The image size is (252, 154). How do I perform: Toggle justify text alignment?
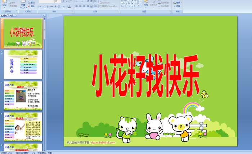pos(88,6)
